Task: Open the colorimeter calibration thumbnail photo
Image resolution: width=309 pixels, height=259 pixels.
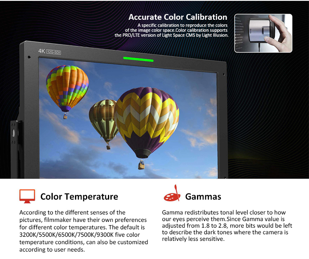Action: pos(263,33)
